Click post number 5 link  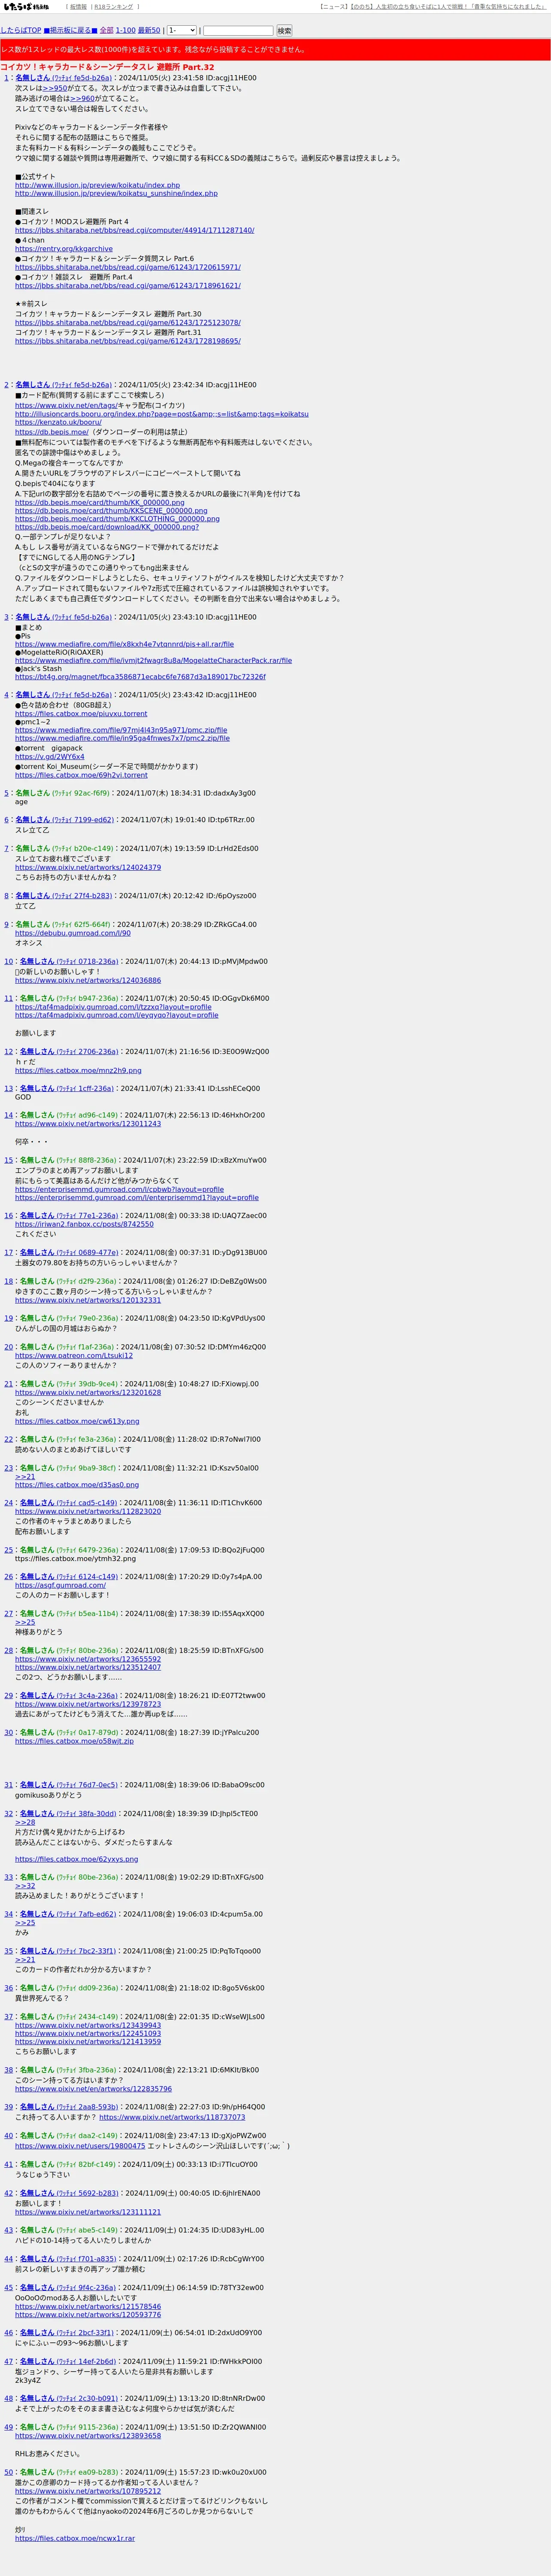6,793
